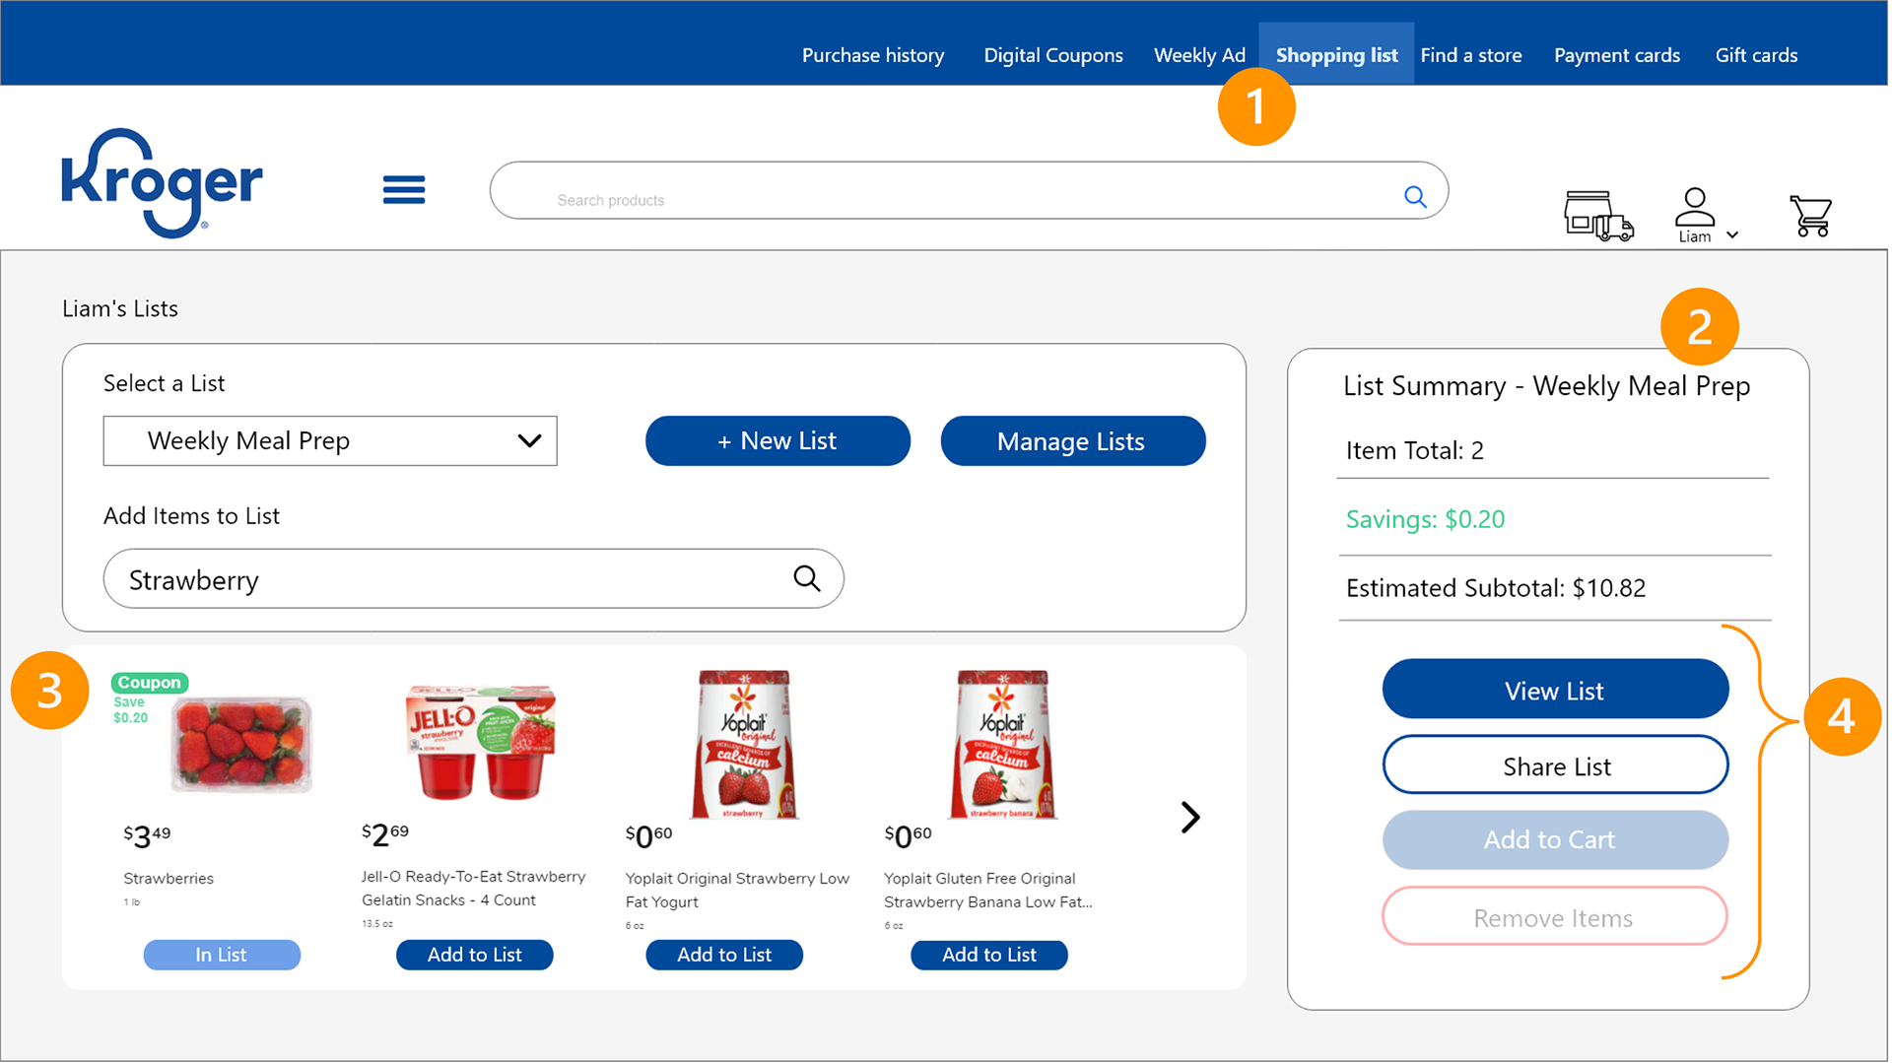Viewport: 1892px width, 1063px height.
Task: Open the Weekly Ad page
Action: click(1199, 55)
